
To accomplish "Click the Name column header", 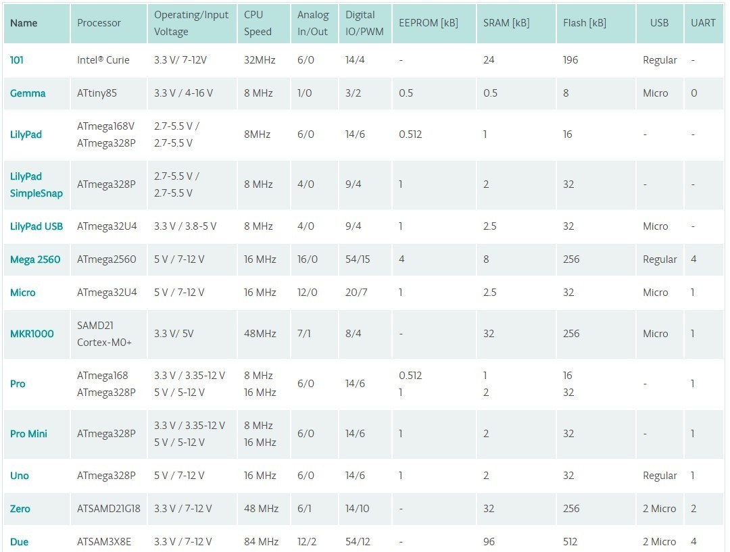I will click(36, 23).
